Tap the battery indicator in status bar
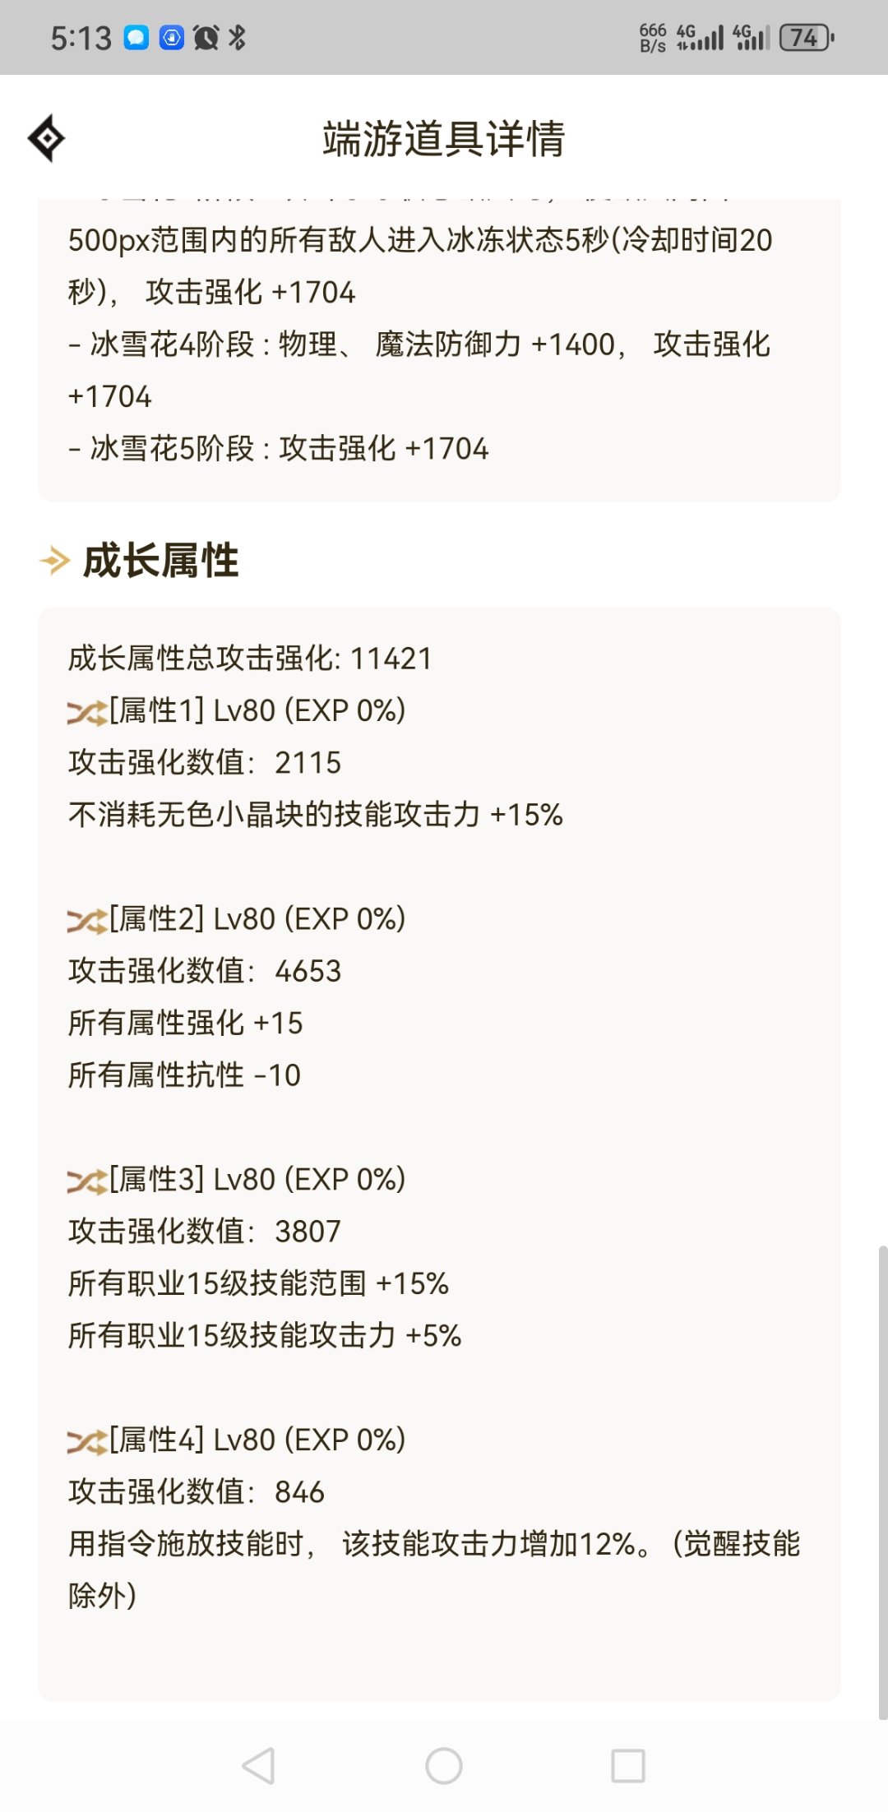Screen dimensions: 888x1812 click(807, 38)
